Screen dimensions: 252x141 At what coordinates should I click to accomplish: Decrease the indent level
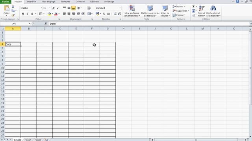click(79, 14)
